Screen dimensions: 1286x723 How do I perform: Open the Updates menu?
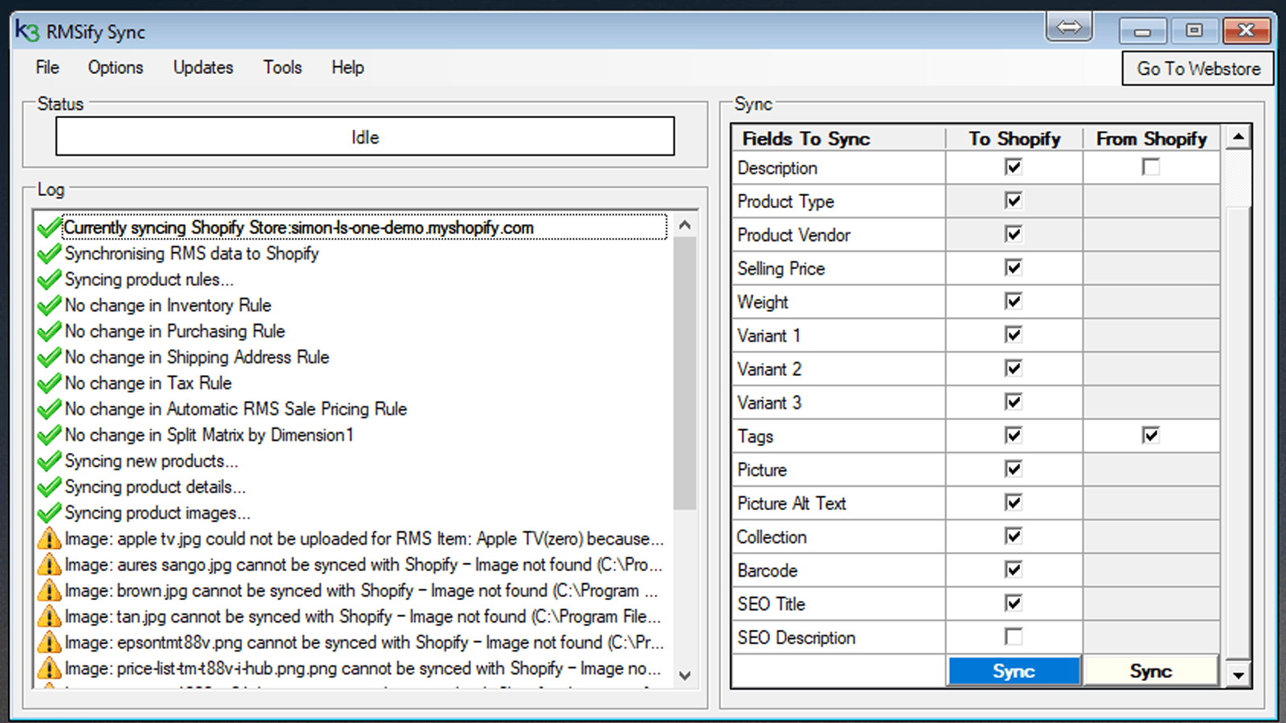click(203, 67)
